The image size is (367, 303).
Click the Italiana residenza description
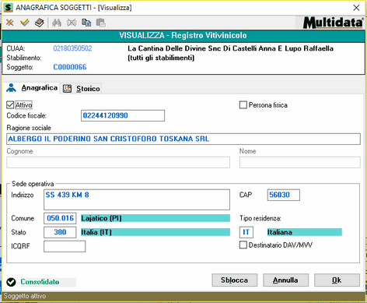[x=305, y=232]
